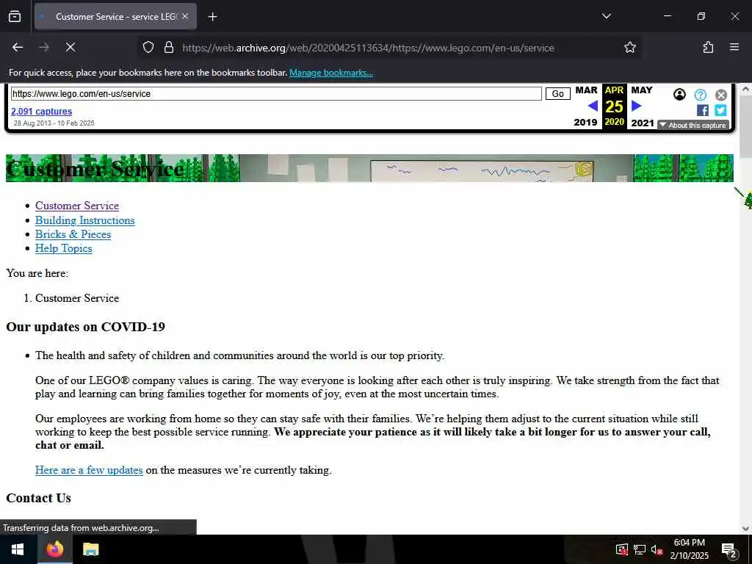Open Help Topics link

pyautogui.click(x=63, y=248)
